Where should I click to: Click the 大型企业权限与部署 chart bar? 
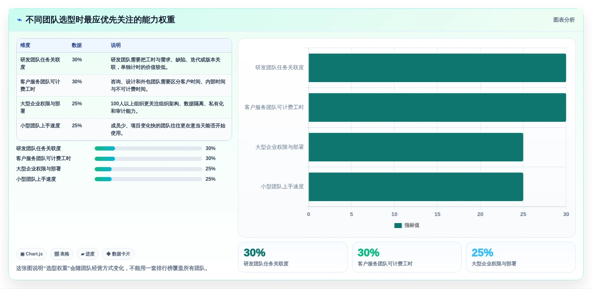[416, 147]
